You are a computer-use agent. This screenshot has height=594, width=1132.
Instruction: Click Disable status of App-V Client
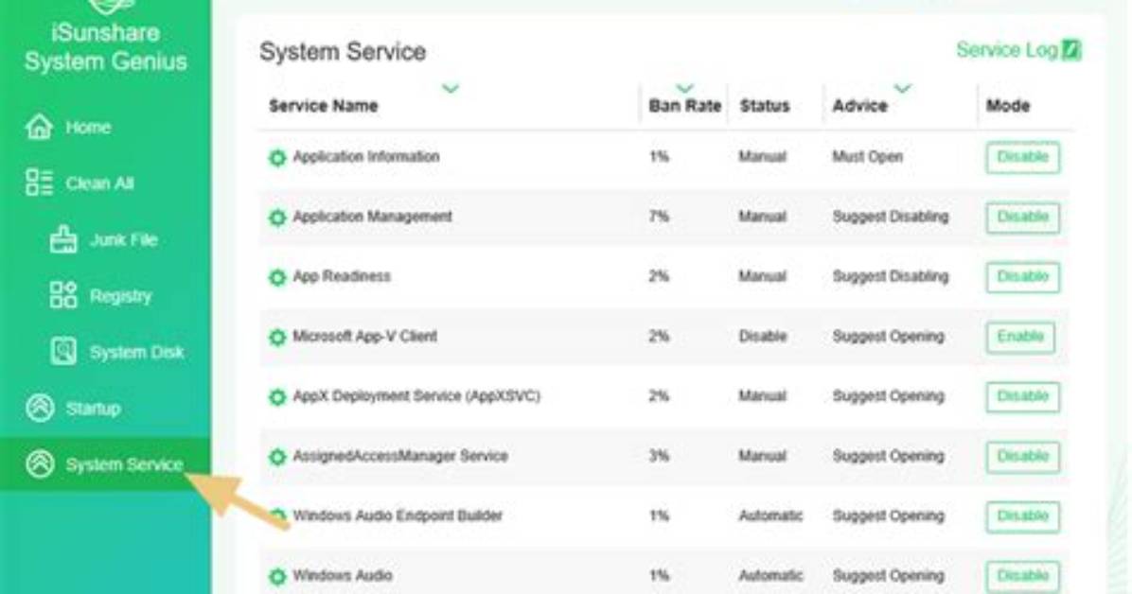point(762,337)
